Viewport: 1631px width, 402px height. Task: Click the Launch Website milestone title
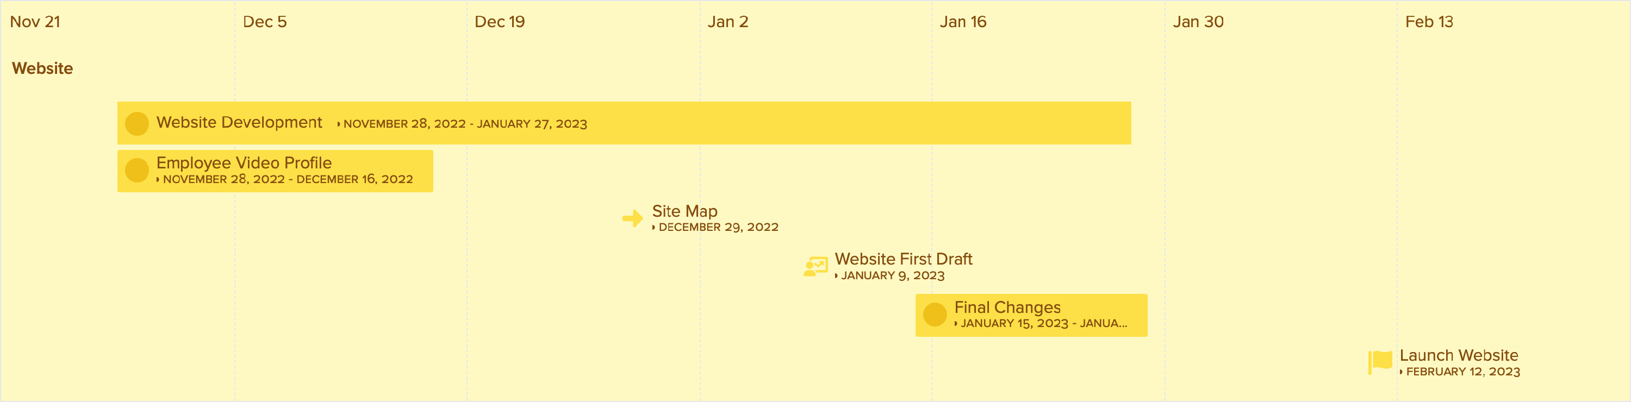1459,355
